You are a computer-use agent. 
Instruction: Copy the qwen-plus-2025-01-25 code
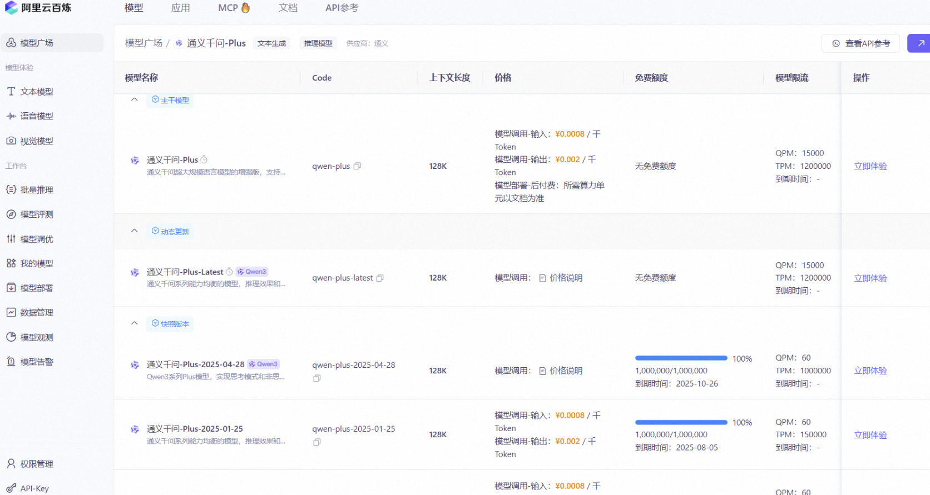316,442
